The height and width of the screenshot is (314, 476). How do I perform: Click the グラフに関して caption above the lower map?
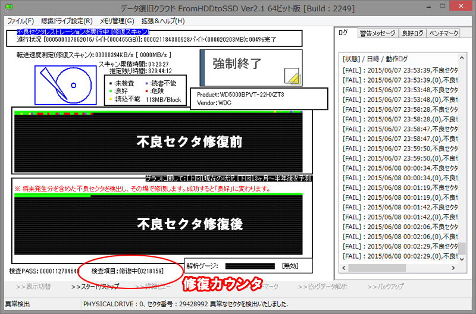pos(228,178)
